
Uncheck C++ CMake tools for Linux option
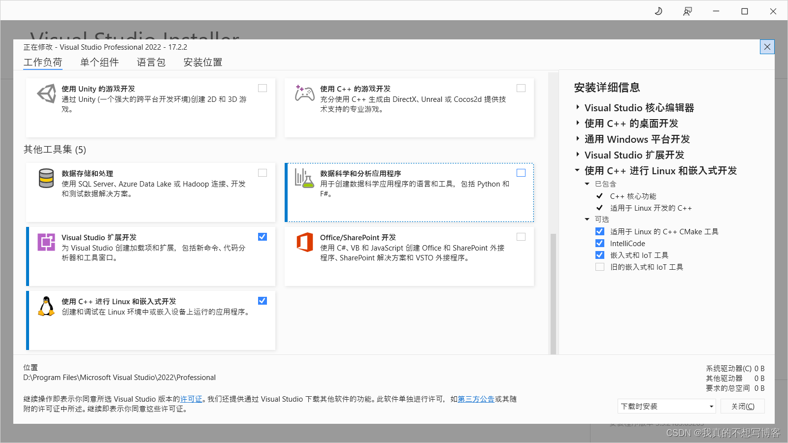pos(600,231)
